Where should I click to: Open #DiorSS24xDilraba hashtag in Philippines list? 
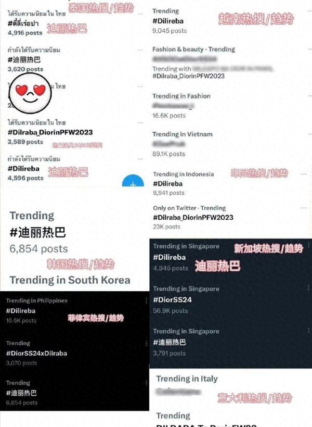[36, 354]
